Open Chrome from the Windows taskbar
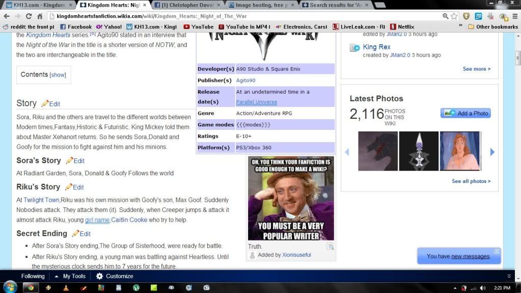Viewport: 521px width, 293px height. click(31, 287)
